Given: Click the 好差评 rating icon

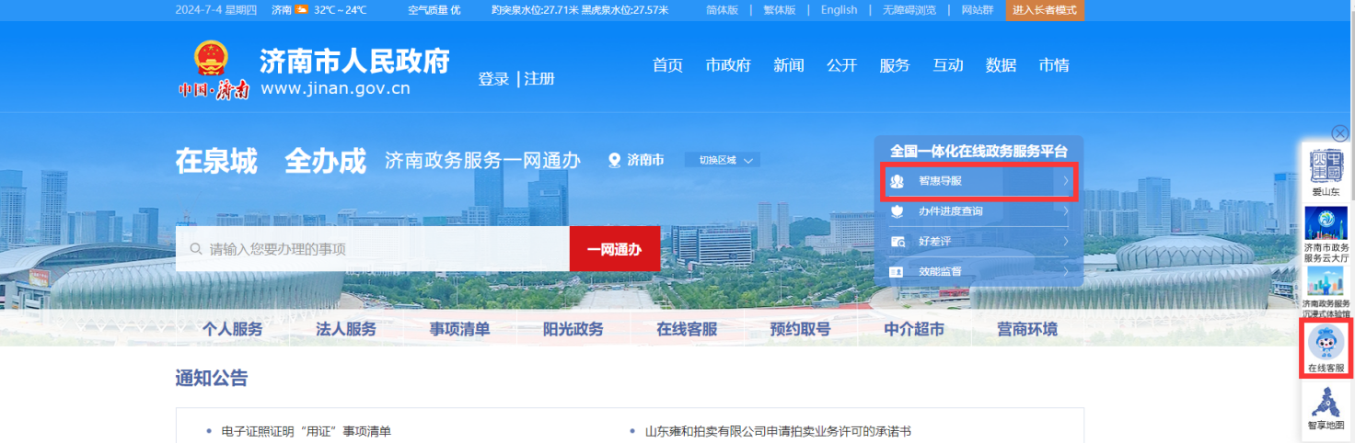Looking at the screenshot, I should pyautogui.click(x=898, y=242).
